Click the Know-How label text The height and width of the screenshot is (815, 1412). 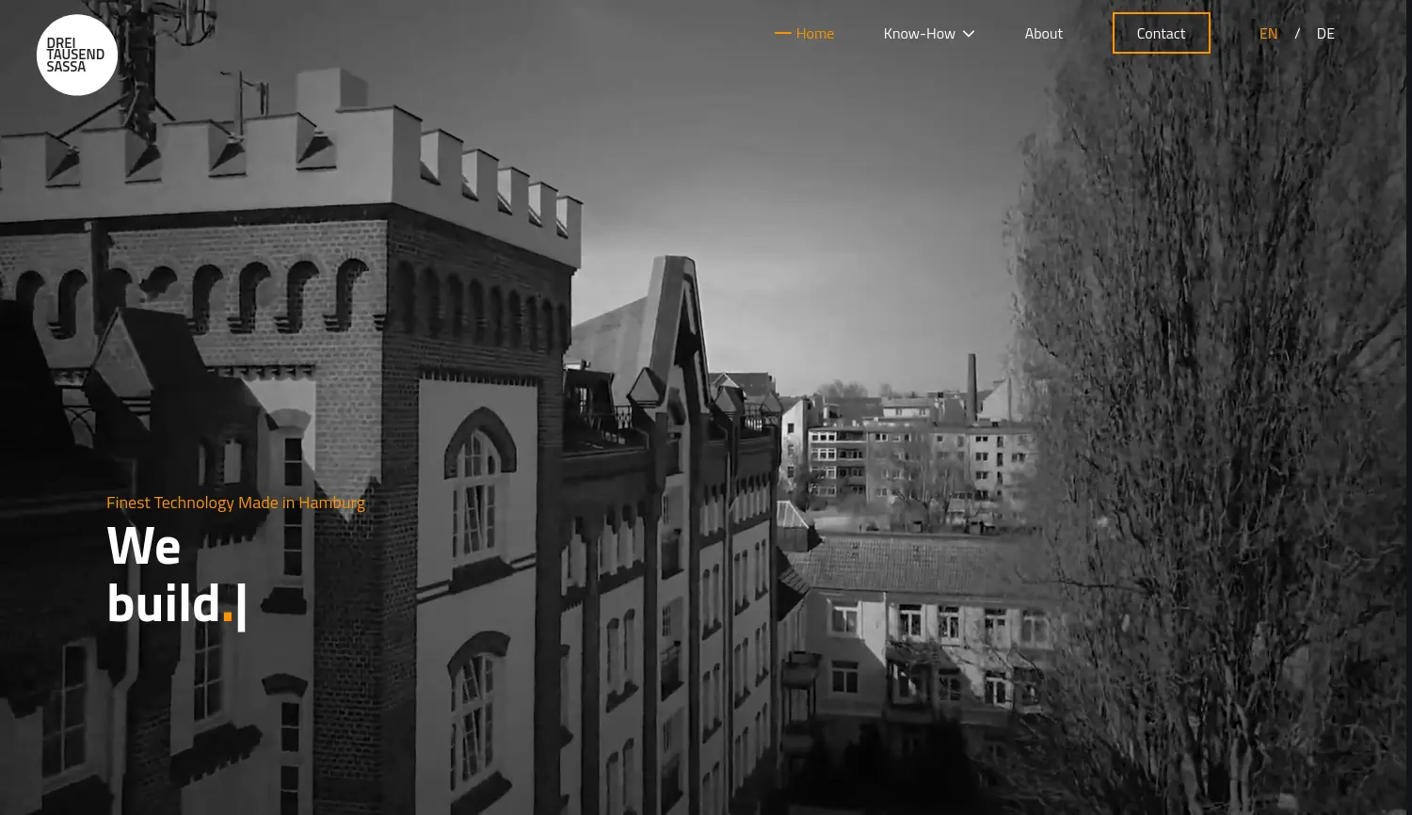(919, 33)
